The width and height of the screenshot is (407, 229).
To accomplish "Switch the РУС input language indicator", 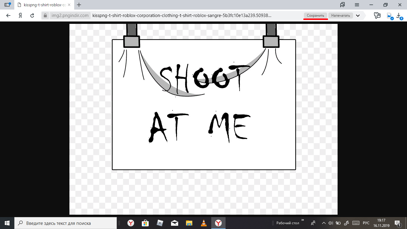I will click(x=366, y=223).
